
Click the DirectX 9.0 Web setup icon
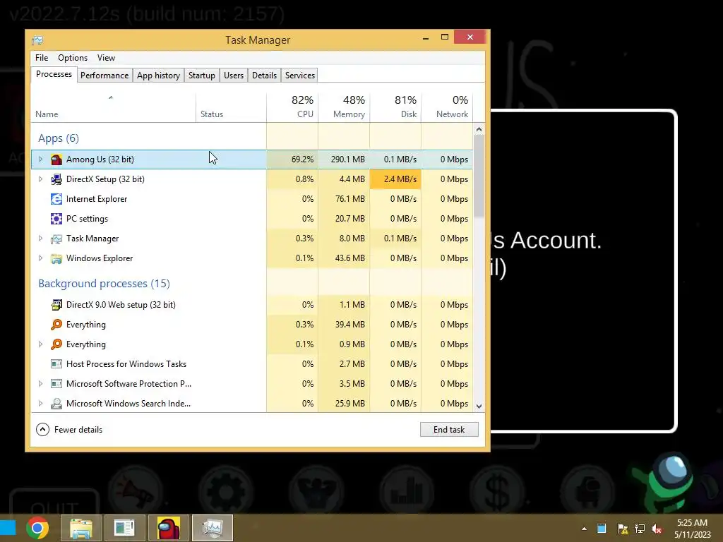[x=56, y=305]
